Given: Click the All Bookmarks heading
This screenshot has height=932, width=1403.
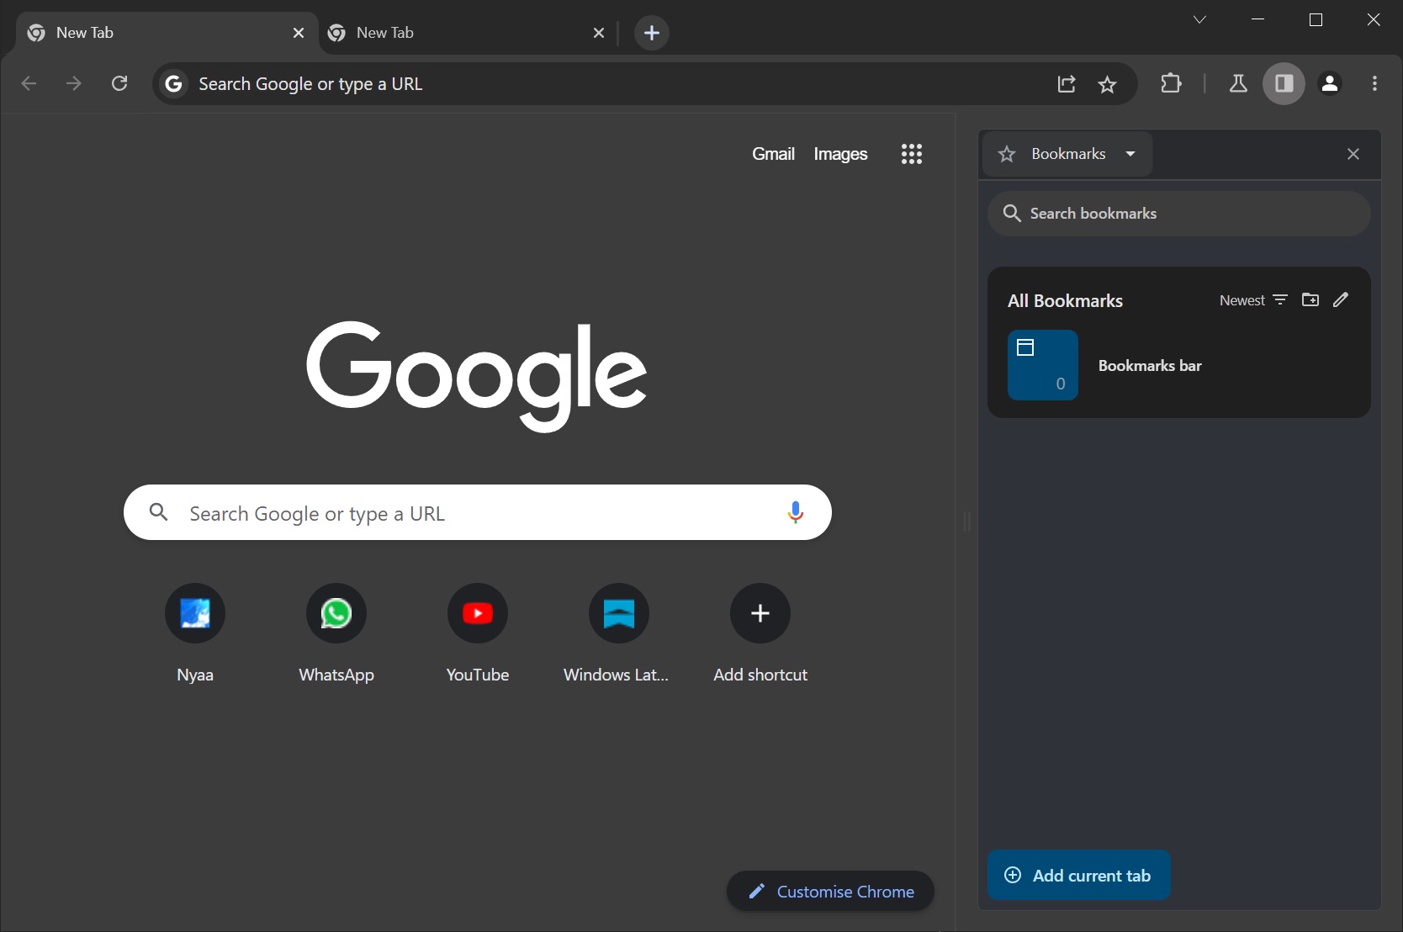Looking at the screenshot, I should [x=1065, y=301].
